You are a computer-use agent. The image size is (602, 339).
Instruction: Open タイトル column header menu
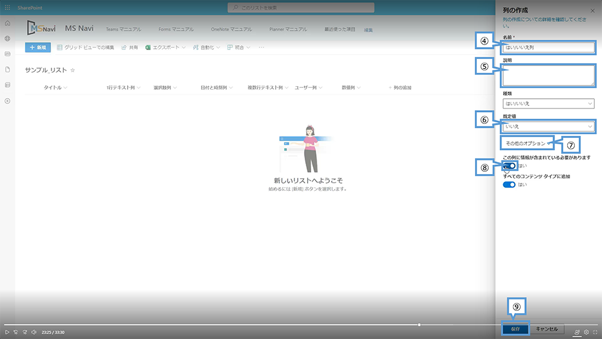coord(55,87)
